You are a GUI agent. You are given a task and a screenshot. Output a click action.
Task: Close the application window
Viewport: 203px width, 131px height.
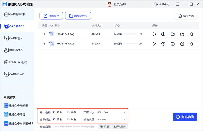(198, 4)
